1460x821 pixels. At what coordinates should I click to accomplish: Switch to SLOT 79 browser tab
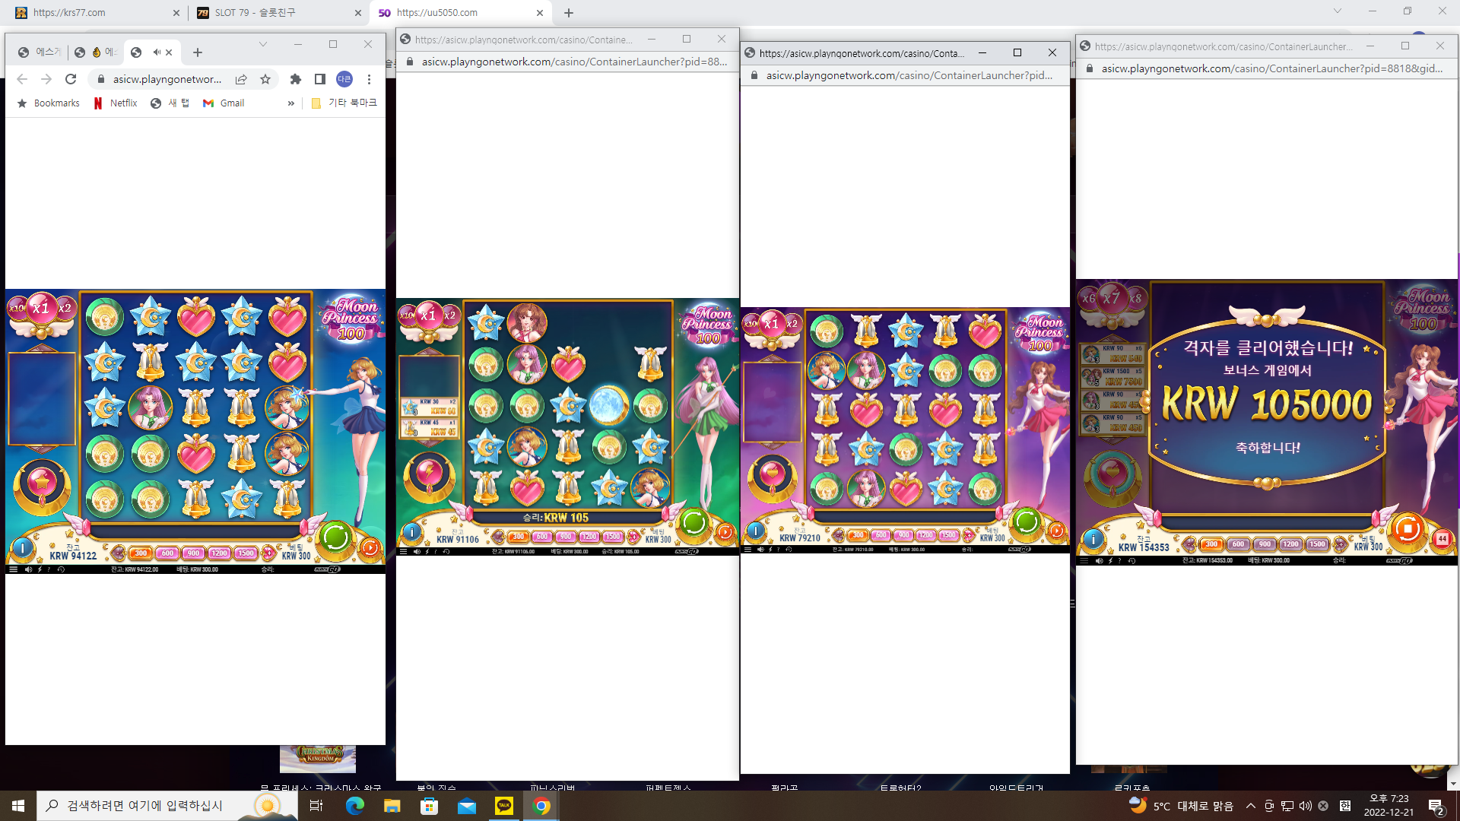pyautogui.click(x=278, y=13)
